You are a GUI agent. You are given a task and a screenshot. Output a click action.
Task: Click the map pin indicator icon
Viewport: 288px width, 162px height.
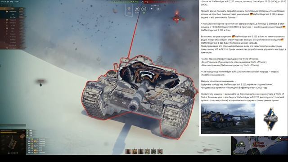137,9
